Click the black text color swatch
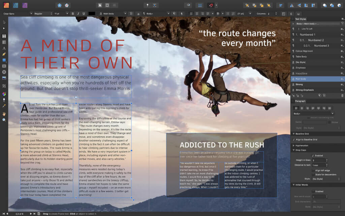Viewport: 345px width, 216px height. pyautogui.click(x=92, y=13)
